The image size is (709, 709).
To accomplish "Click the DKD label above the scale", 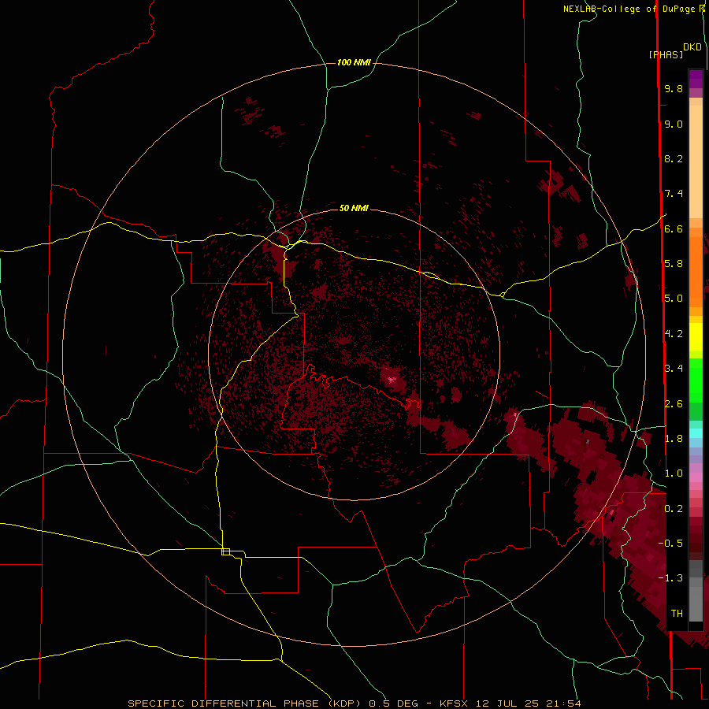I will 692,47.
